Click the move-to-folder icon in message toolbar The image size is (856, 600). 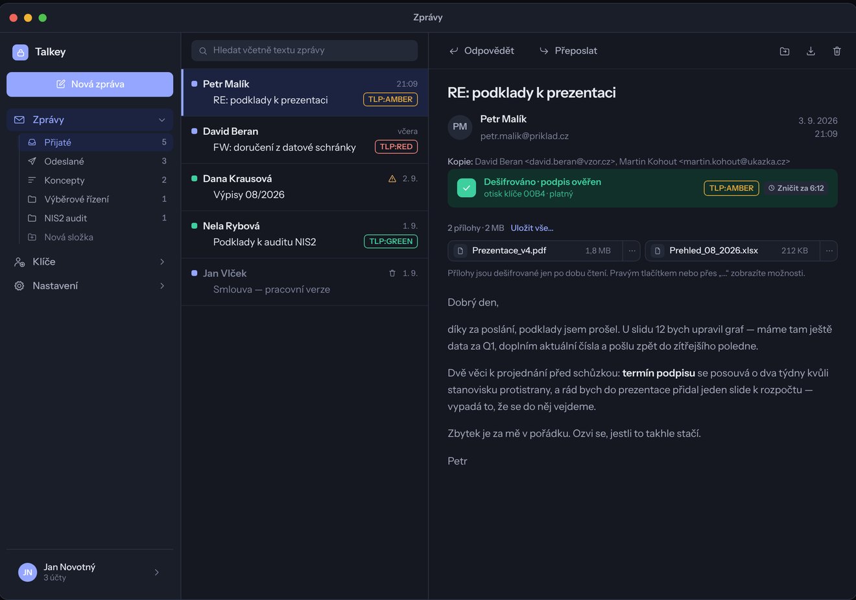(785, 51)
